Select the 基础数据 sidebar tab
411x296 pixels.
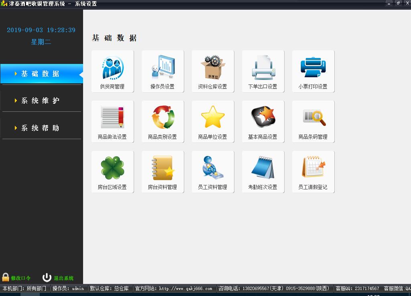41,74
